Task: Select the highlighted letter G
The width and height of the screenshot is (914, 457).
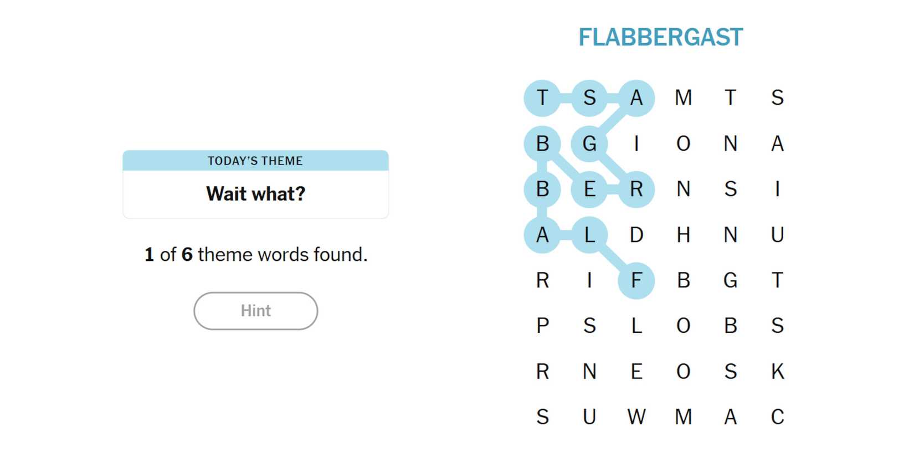Action: click(589, 144)
